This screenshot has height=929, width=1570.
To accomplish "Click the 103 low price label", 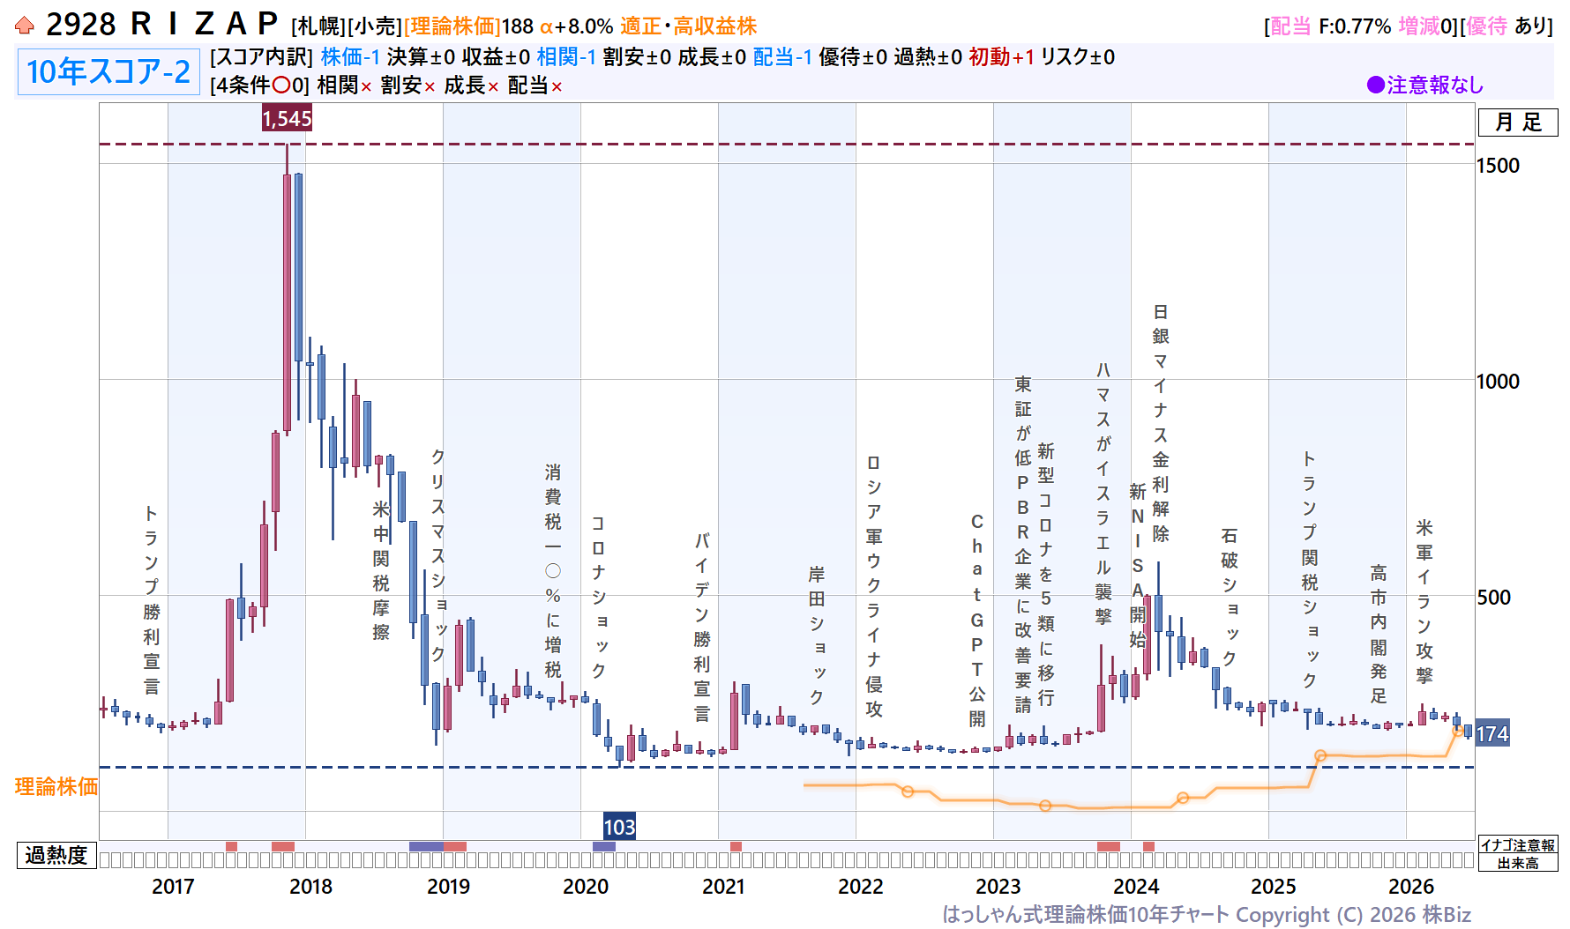I will (619, 827).
